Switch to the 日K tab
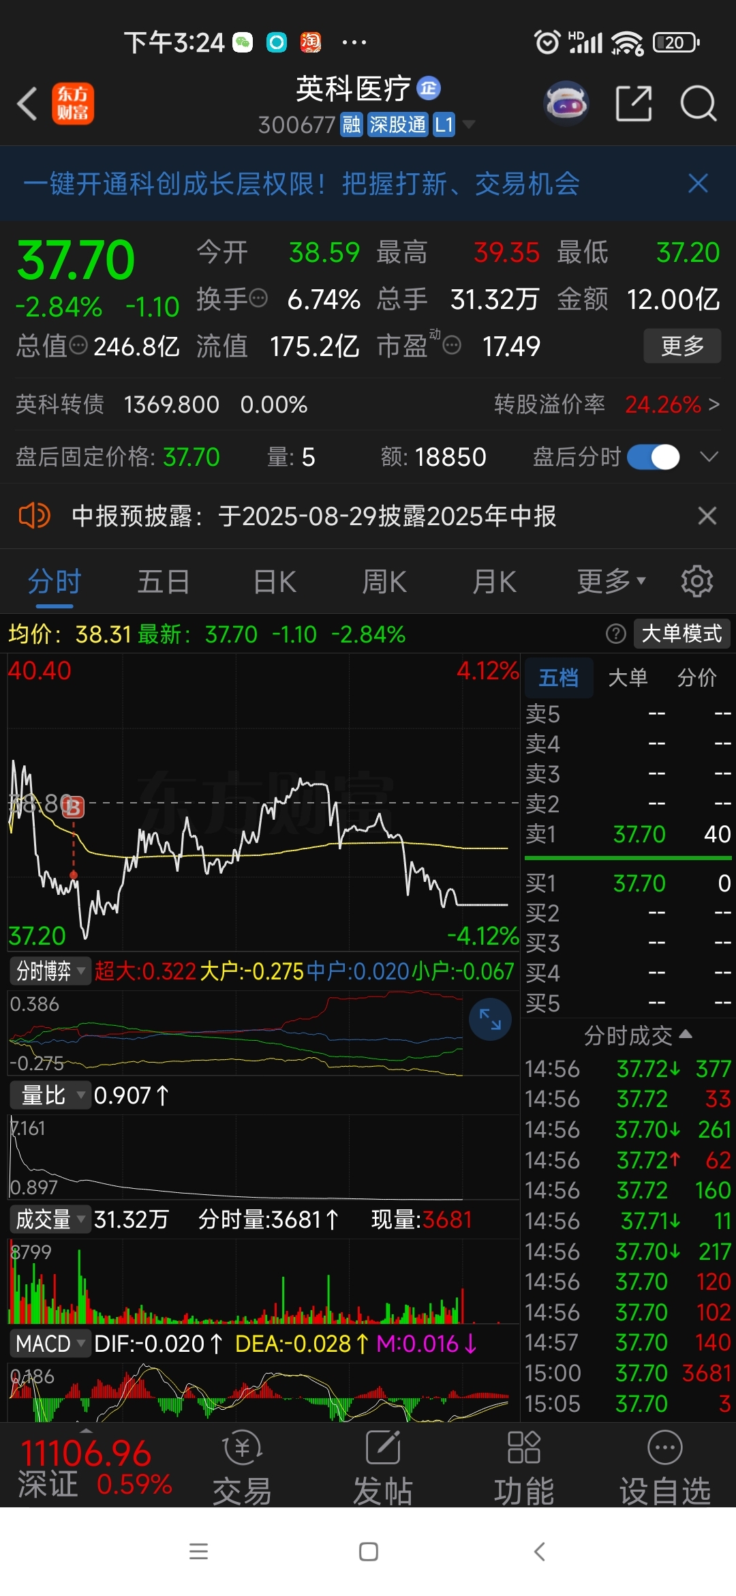Image resolution: width=736 pixels, height=1596 pixels. coord(275,581)
